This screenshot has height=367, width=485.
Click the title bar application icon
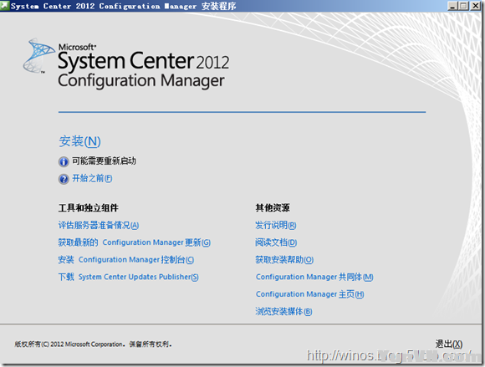(x=5, y=6)
